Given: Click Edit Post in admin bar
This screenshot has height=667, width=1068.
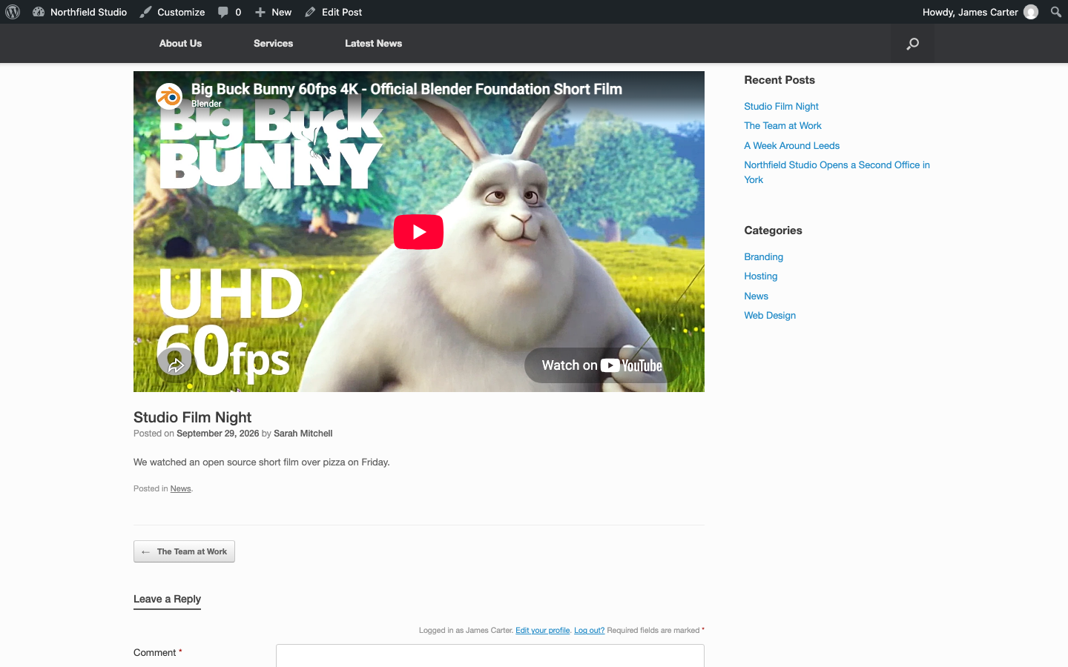Looking at the screenshot, I should pyautogui.click(x=334, y=12).
